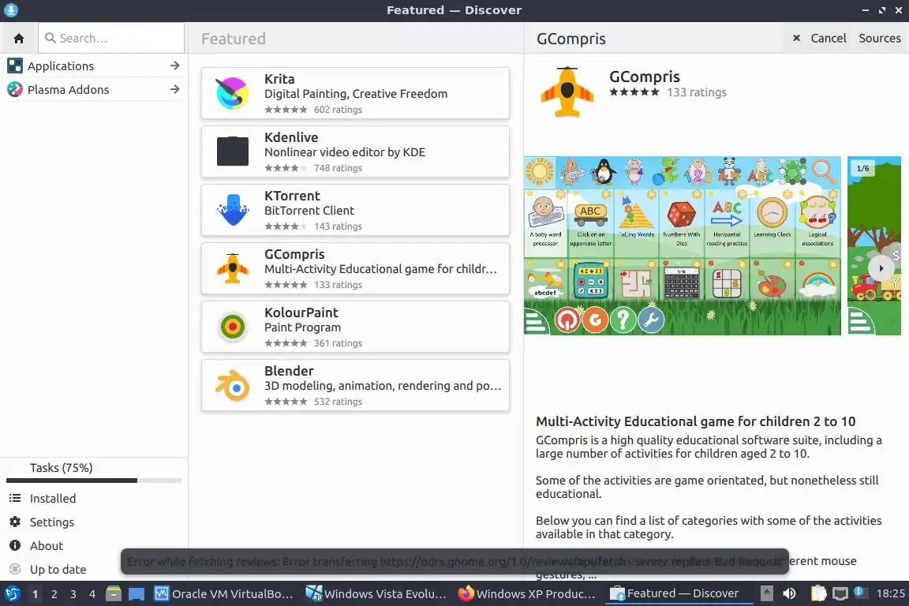Viewport: 909px width, 606px height.
Task: Switch to Windows XP Product taskbar window
Action: tap(527, 593)
